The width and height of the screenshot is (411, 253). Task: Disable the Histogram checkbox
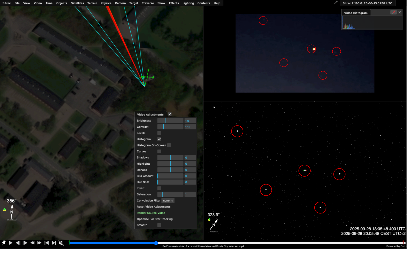[159, 139]
